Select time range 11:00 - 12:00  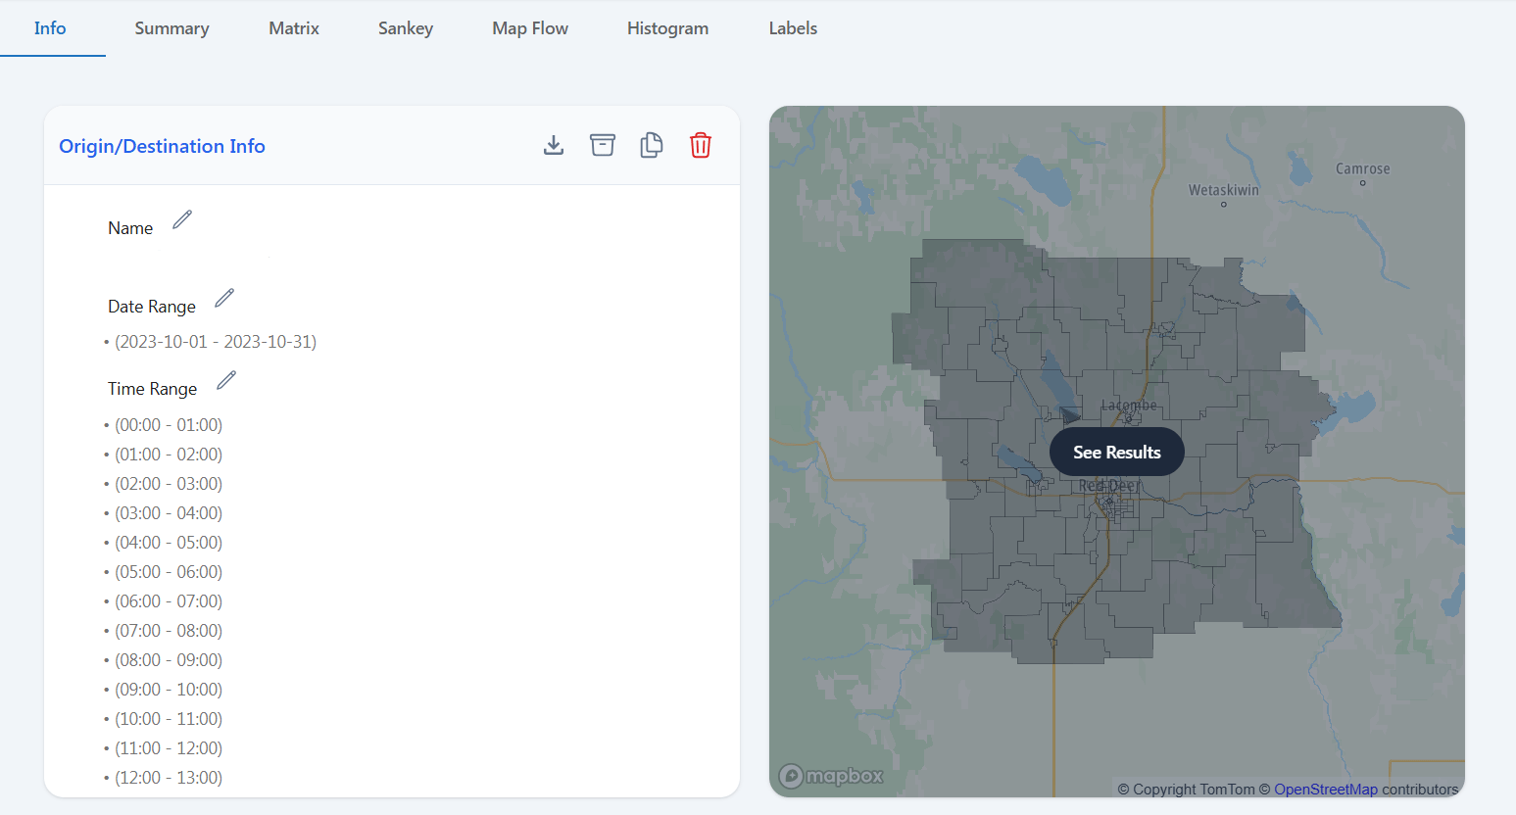[169, 748]
